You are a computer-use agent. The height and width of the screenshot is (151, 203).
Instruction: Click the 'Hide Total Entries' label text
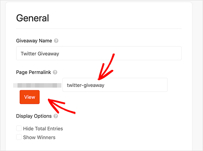(x=43, y=128)
